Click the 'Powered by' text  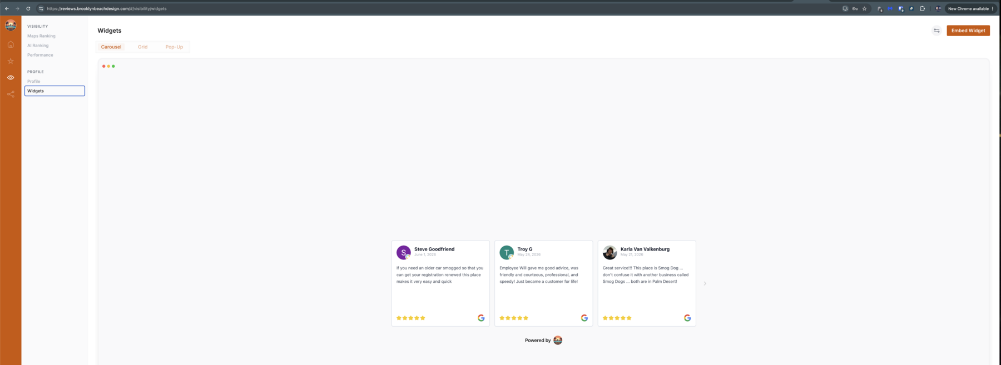538,340
